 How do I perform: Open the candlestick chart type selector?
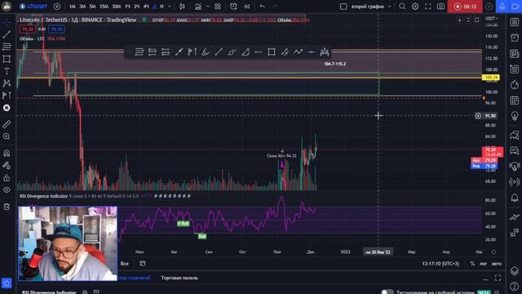click(x=182, y=7)
